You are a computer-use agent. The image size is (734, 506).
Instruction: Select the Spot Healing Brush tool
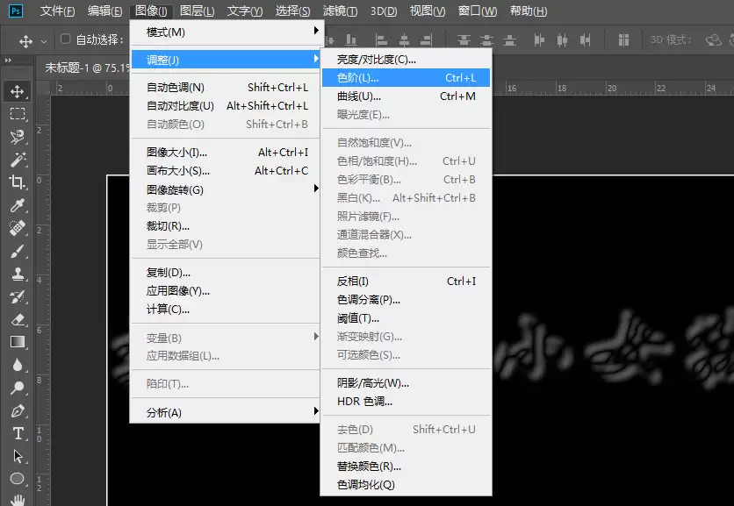[18, 228]
